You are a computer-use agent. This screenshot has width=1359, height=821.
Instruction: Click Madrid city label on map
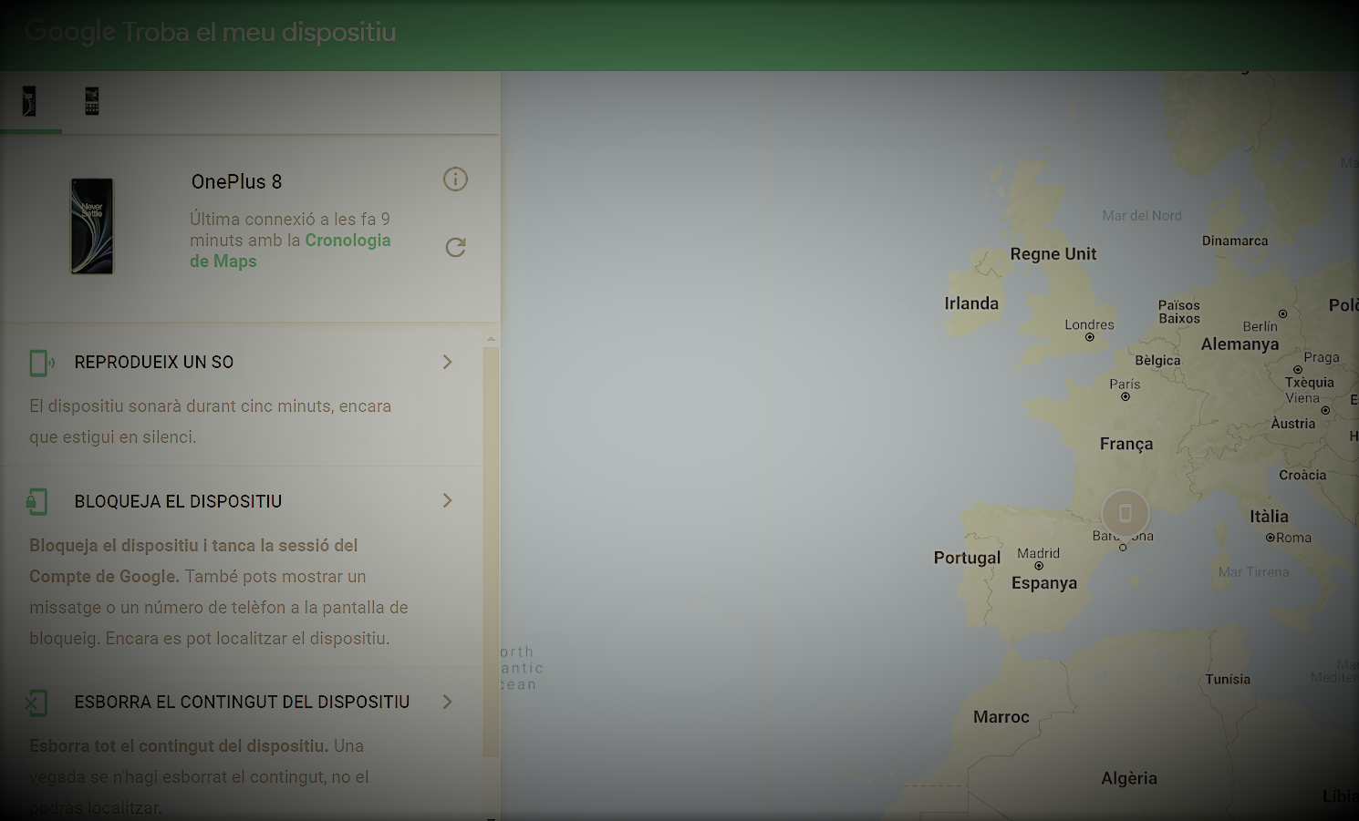coord(1038,553)
